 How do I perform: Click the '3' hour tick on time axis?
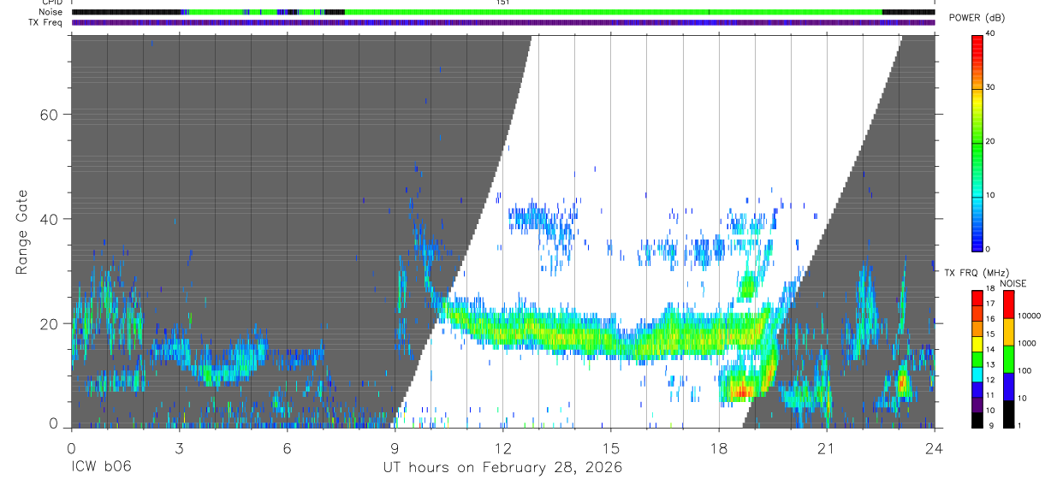[x=179, y=447]
